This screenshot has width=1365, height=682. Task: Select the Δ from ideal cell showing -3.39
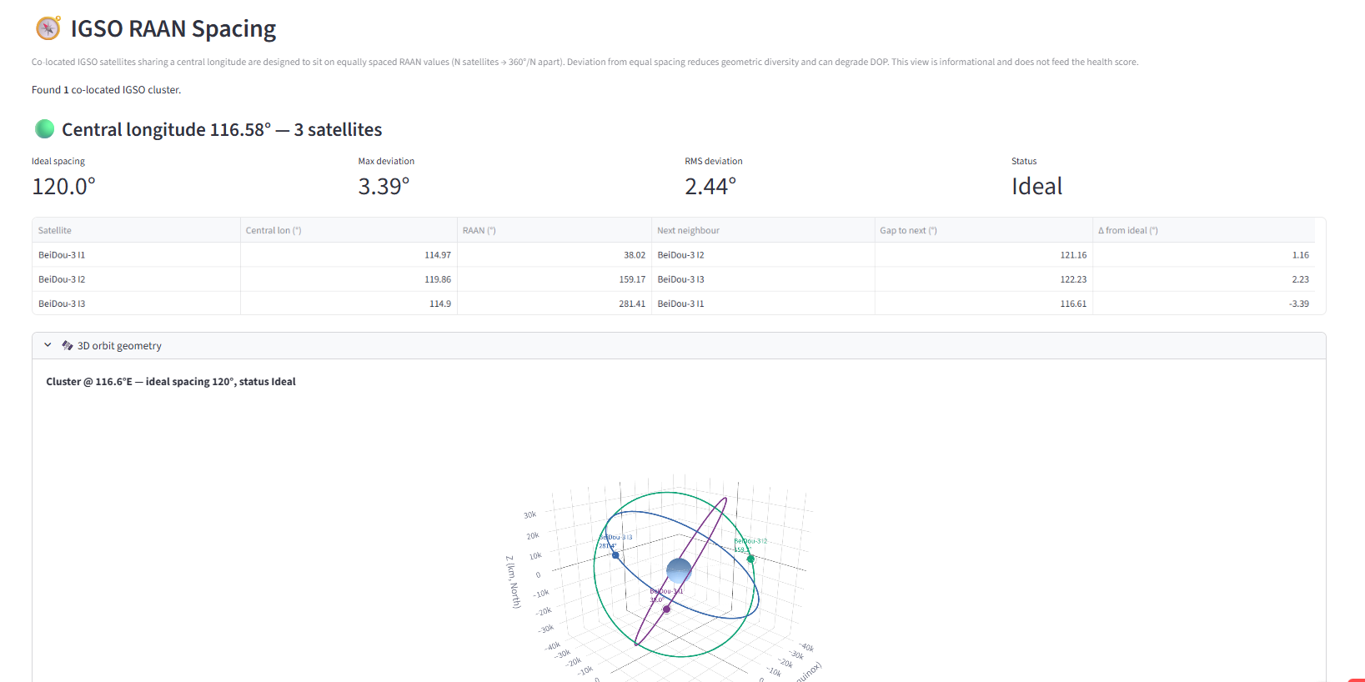pos(1204,303)
